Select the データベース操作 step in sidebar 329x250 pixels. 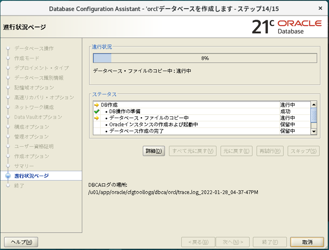tap(34, 48)
